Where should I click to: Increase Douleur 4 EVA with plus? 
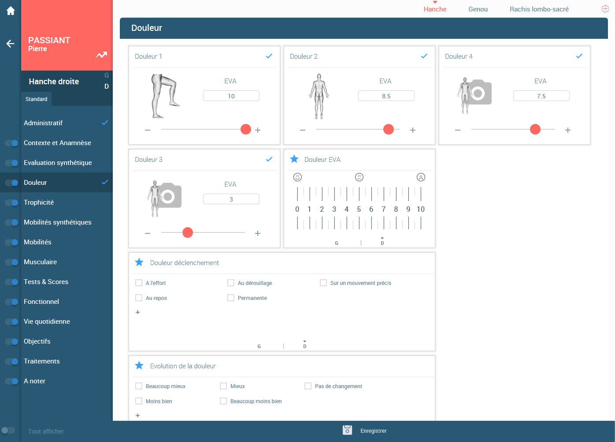[x=568, y=130]
